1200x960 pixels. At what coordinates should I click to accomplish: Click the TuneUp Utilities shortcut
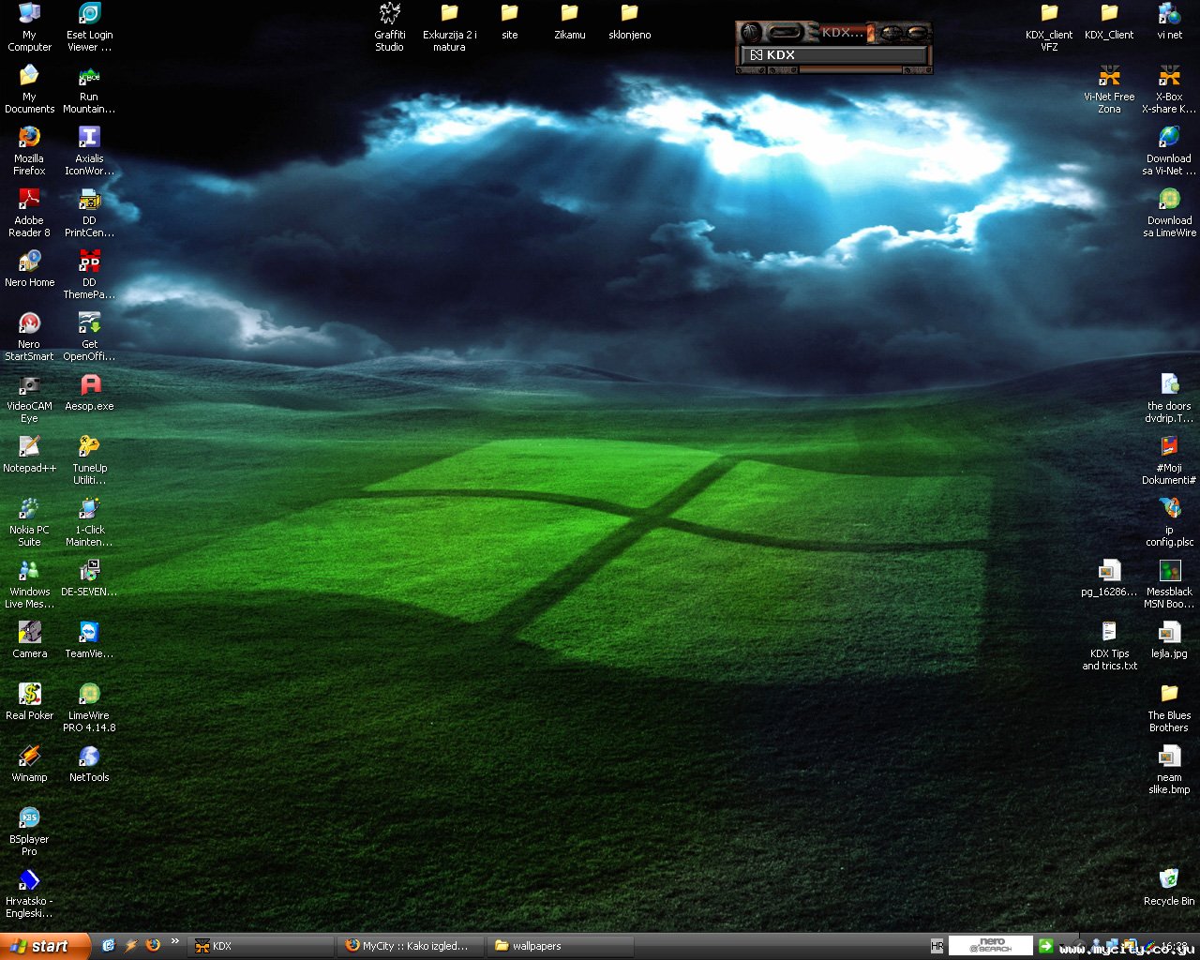(89, 459)
